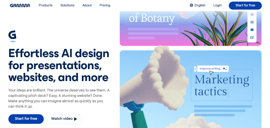The height and width of the screenshot is (128, 270).
Task: Click Start for free below the description
Action: 26,119
